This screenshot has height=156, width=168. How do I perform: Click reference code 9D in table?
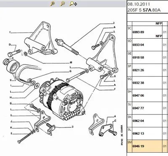[x=129, y=41]
